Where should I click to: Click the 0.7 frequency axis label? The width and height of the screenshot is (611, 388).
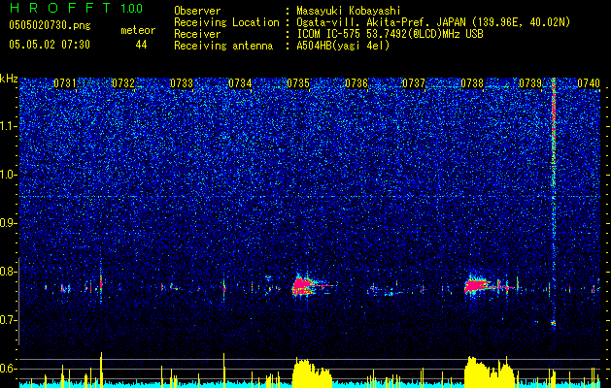click(x=8, y=320)
